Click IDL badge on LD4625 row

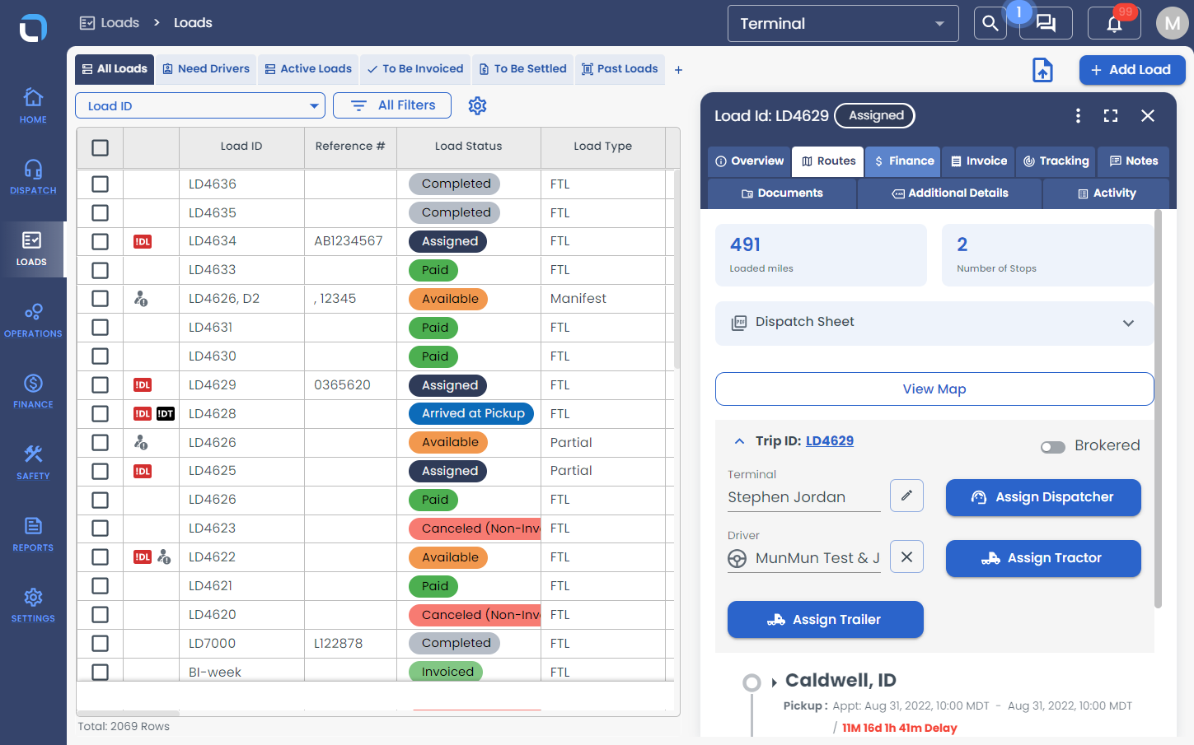pos(143,471)
